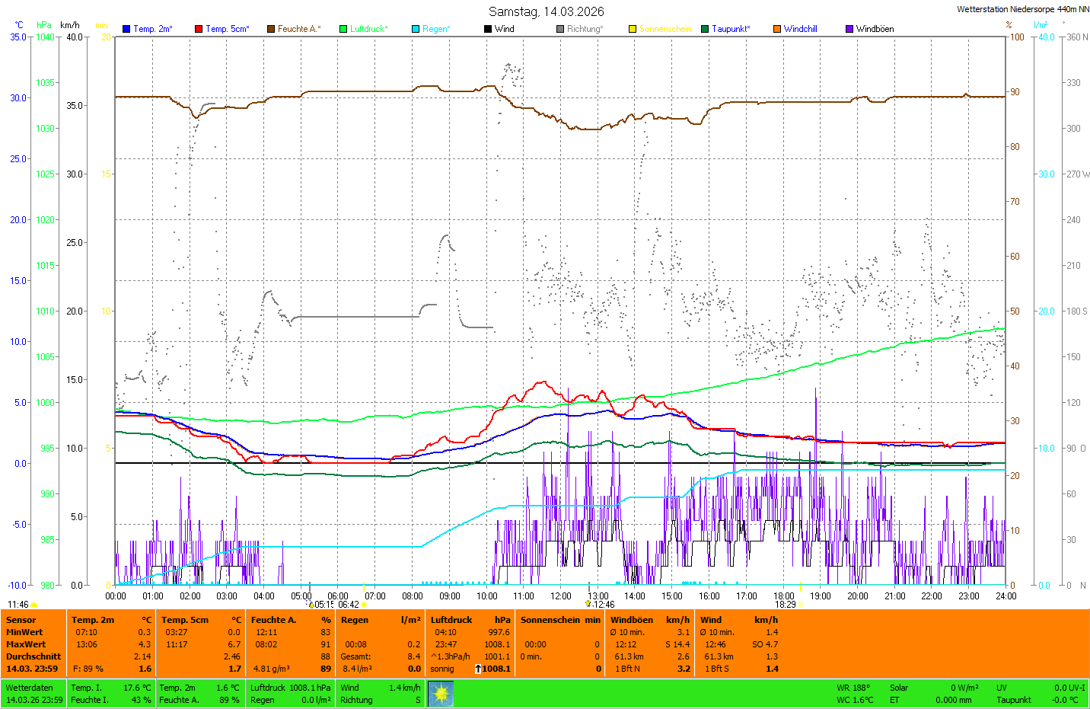Image resolution: width=1090 pixels, height=709 pixels.
Task: Click the yellow Sonnenschein legend square
Action: (x=633, y=29)
